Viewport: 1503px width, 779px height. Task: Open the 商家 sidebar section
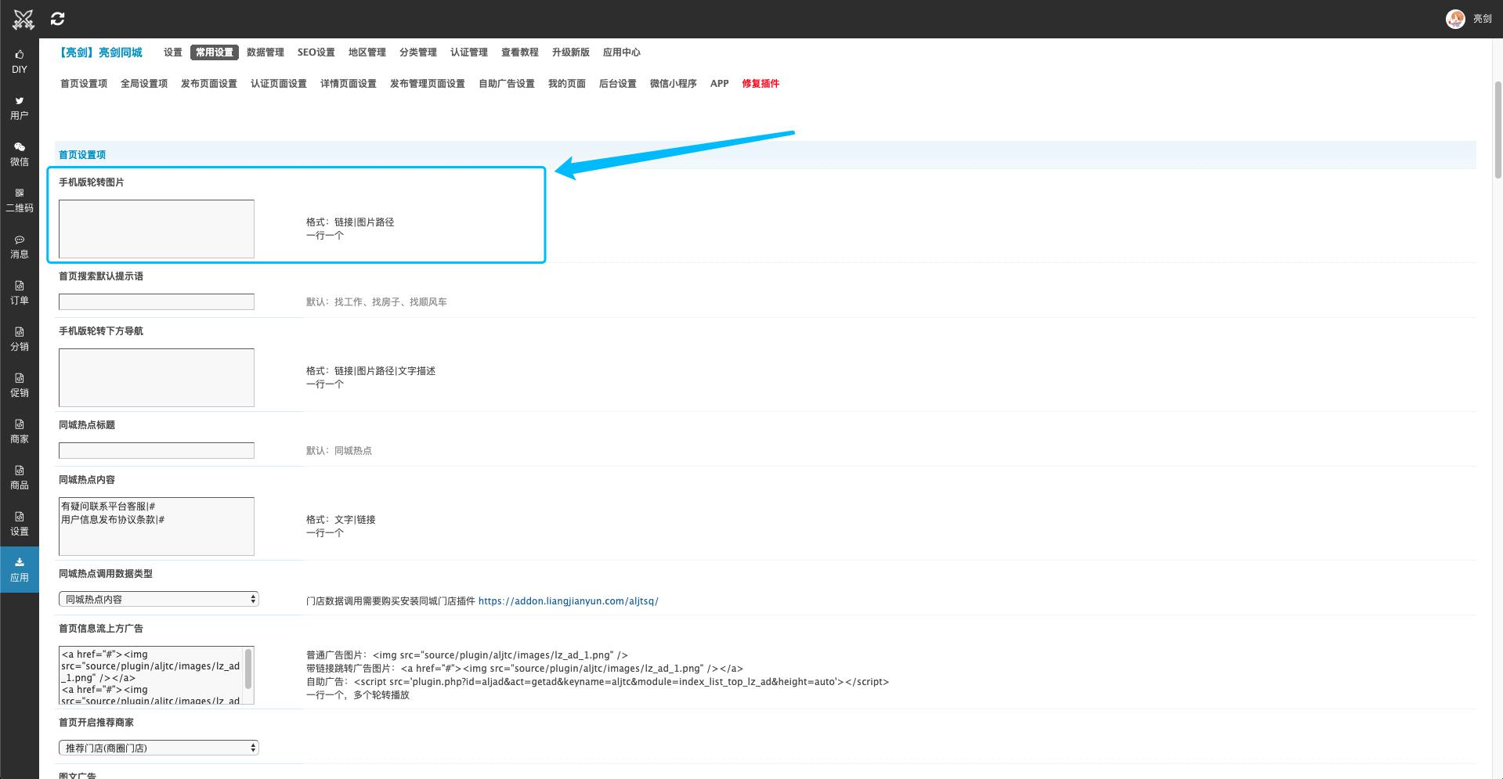click(x=20, y=431)
